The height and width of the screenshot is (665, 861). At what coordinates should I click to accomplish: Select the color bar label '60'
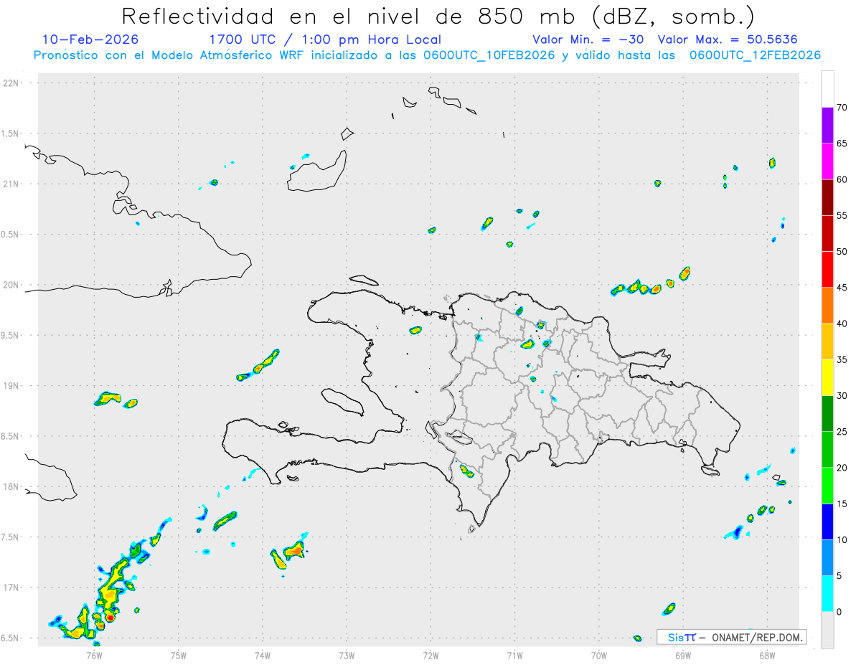coord(842,179)
